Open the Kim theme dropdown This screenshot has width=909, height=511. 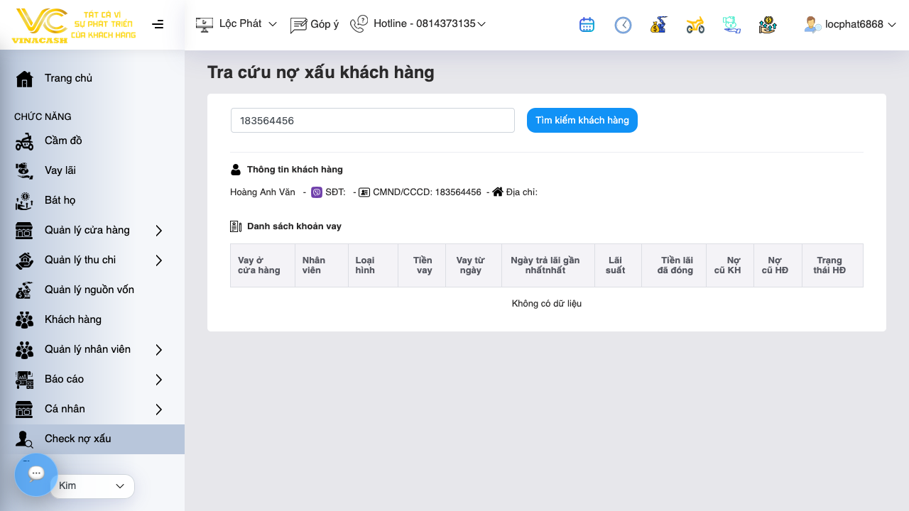[x=92, y=486]
